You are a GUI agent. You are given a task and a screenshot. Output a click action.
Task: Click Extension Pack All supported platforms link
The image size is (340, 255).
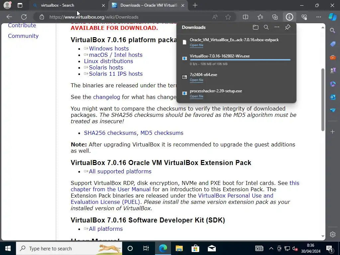[120, 171]
